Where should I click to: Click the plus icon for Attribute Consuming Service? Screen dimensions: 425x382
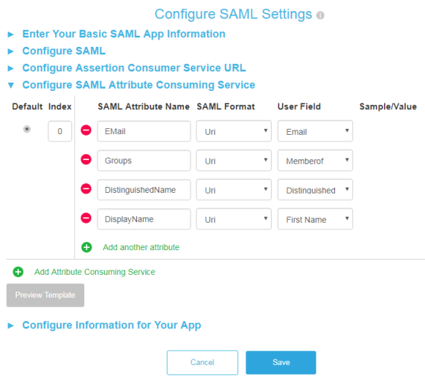18,272
